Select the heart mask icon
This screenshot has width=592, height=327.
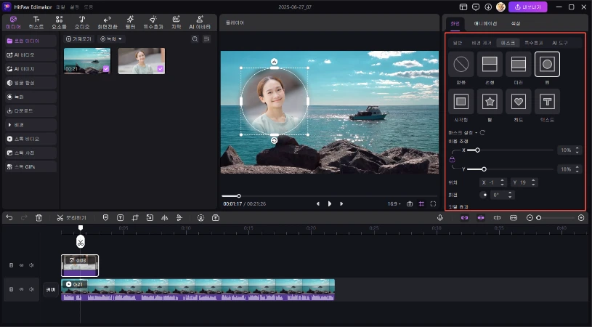tap(519, 101)
